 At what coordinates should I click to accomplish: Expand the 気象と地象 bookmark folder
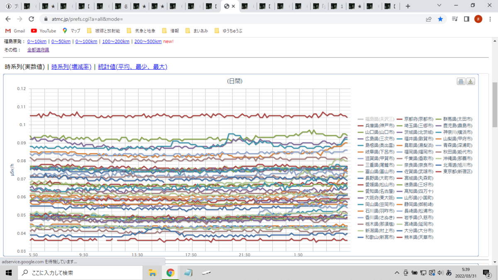(141, 31)
